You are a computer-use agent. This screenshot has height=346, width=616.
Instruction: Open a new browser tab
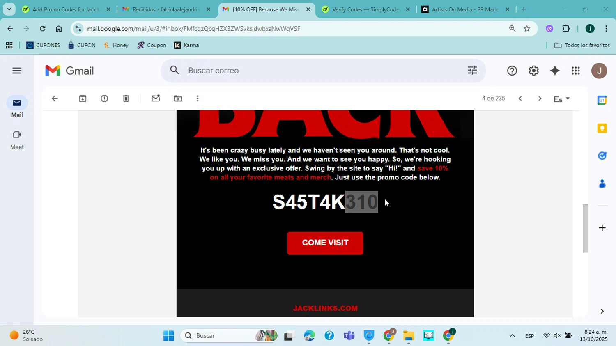(524, 9)
